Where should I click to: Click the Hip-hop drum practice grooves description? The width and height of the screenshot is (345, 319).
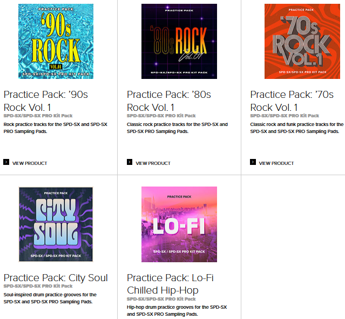[x=177, y=310]
